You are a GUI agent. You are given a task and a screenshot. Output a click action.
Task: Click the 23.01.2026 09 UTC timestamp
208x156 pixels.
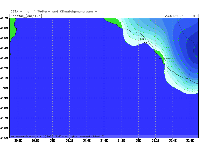coord(181,16)
